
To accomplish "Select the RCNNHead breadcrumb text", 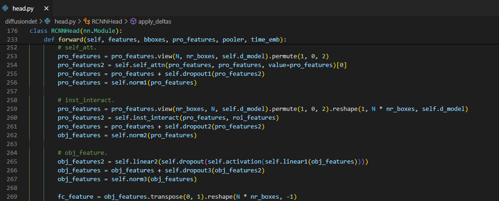I will (x=108, y=21).
